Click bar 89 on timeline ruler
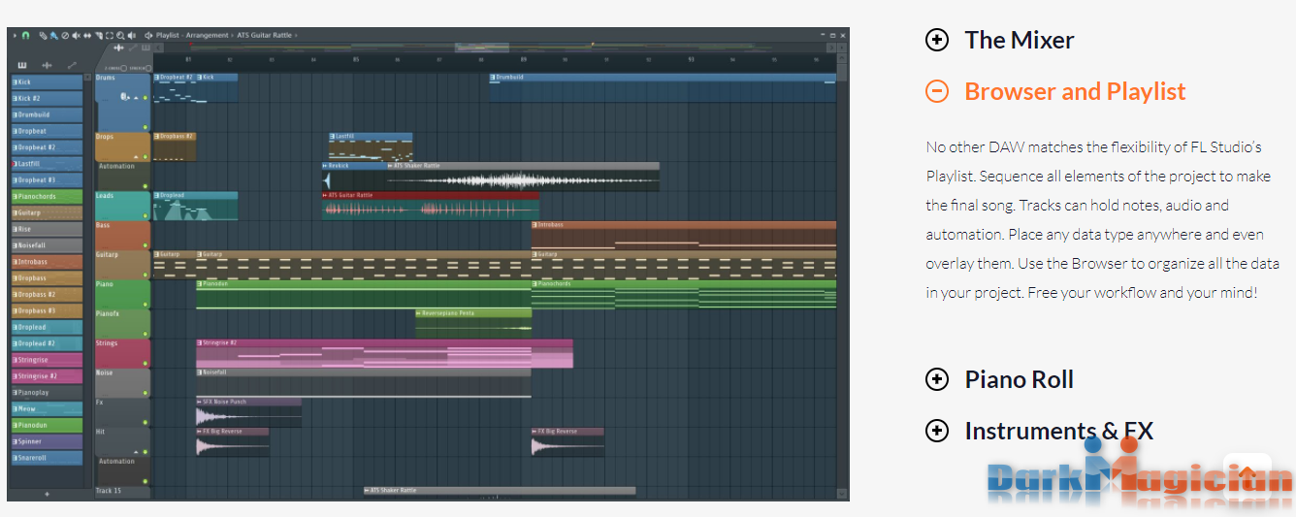 (x=524, y=59)
